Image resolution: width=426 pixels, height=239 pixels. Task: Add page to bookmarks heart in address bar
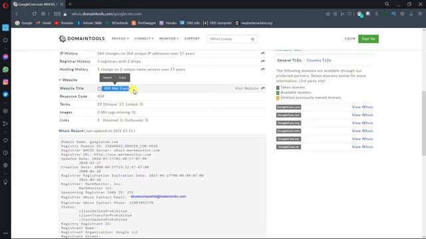pyautogui.click(x=349, y=14)
